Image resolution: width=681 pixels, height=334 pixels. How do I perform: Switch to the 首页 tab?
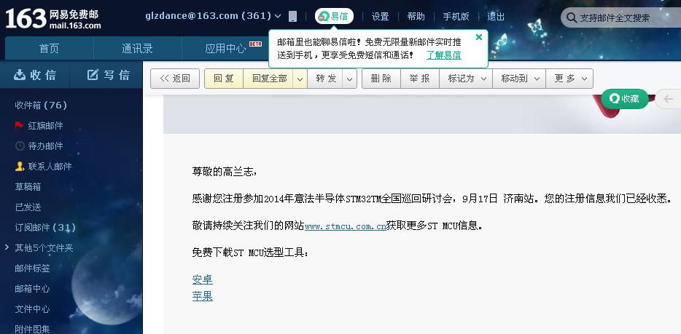click(x=49, y=49)
